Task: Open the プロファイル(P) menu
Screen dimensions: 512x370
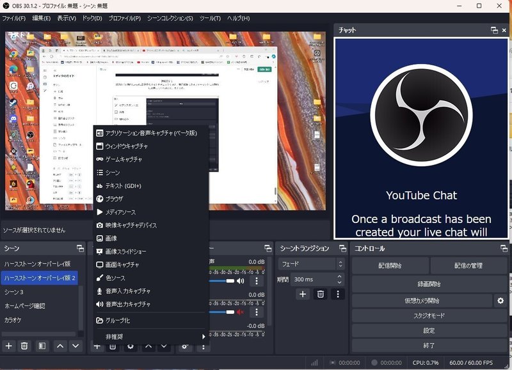Action: (124, 19)
